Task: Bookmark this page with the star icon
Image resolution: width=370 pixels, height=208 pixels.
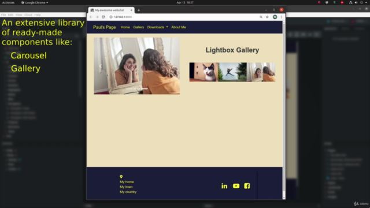Action: (267, 17)
